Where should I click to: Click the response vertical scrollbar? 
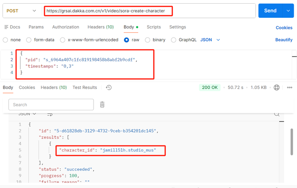pyautogui.click(x=292, y=142)
